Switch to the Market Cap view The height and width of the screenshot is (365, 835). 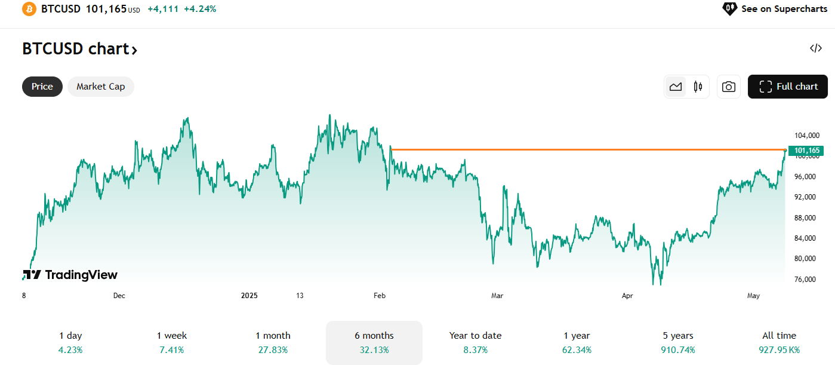click(x=101, y=87)
